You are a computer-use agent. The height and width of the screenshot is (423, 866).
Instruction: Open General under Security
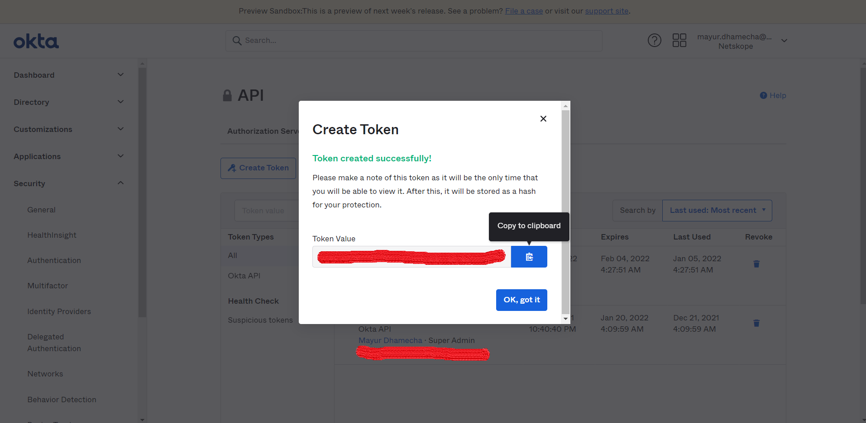point(41,210)
